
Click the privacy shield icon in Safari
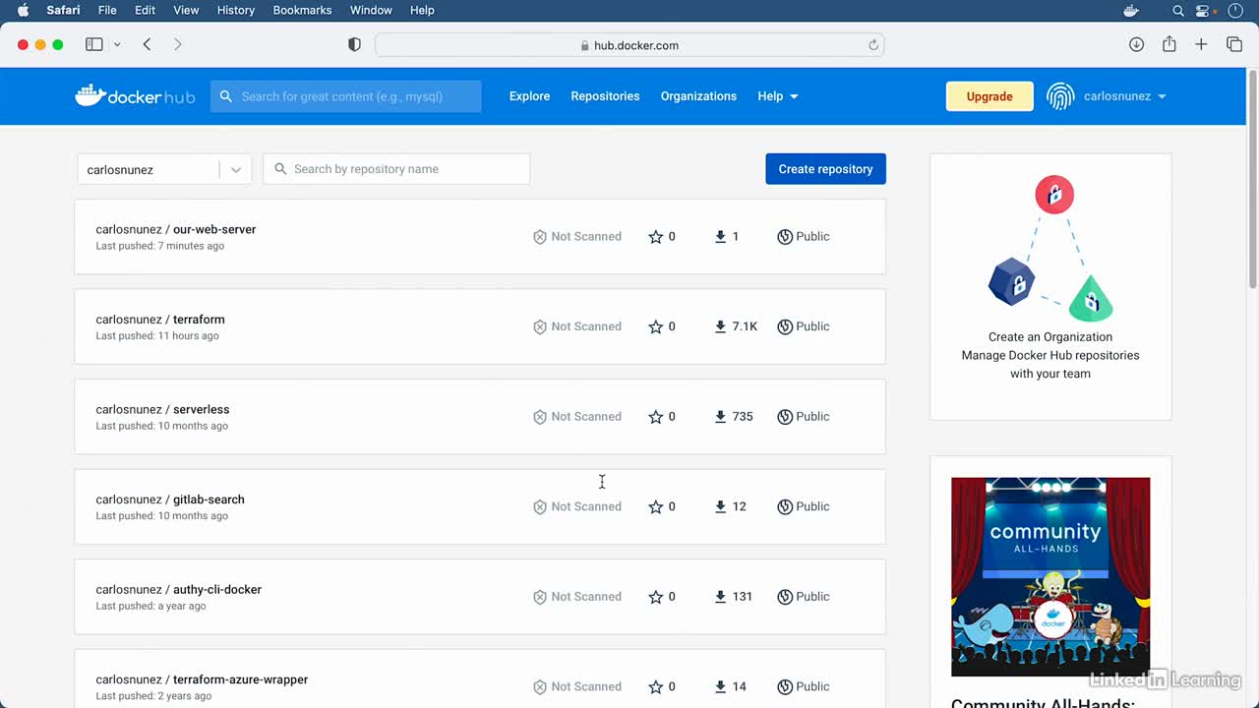355,45
